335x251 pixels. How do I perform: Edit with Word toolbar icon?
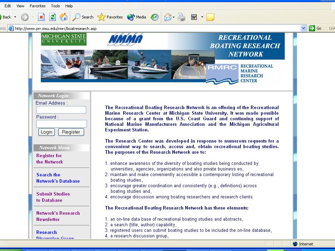coord(194,17)
